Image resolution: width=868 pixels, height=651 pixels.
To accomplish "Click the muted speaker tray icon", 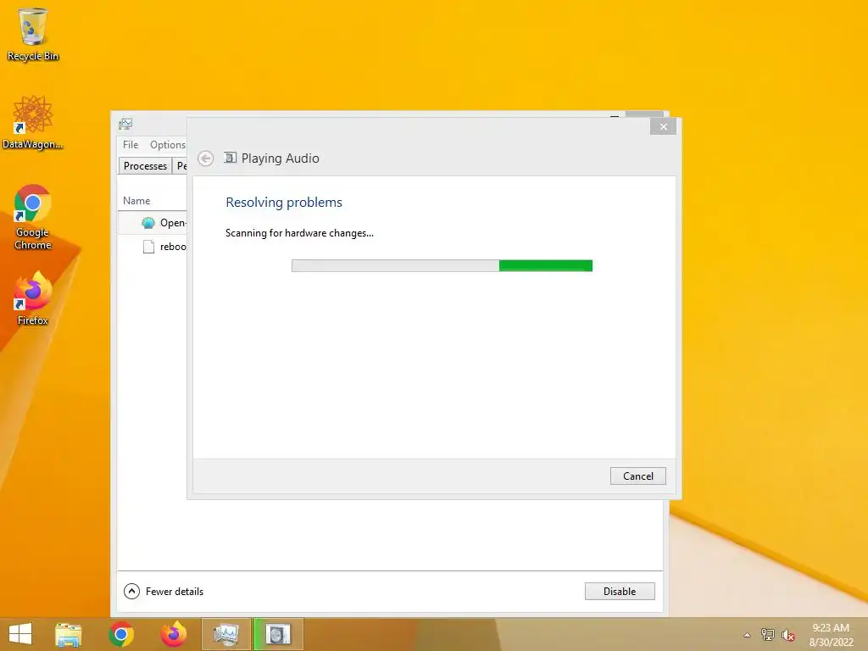I will [787, 635].
